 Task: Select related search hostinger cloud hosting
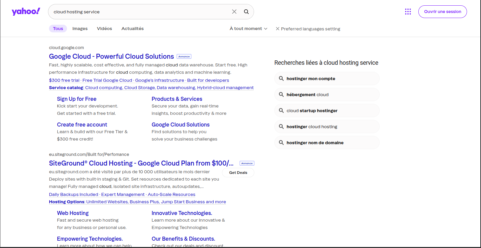coord(327,127)
